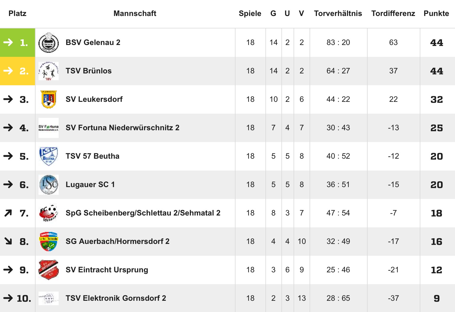Select the down-trend arrow at place 8
This screenshot has width=455, height=312.
pos(8,241)
